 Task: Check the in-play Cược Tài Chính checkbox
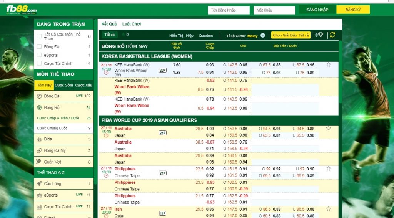(x=39, y=63)
